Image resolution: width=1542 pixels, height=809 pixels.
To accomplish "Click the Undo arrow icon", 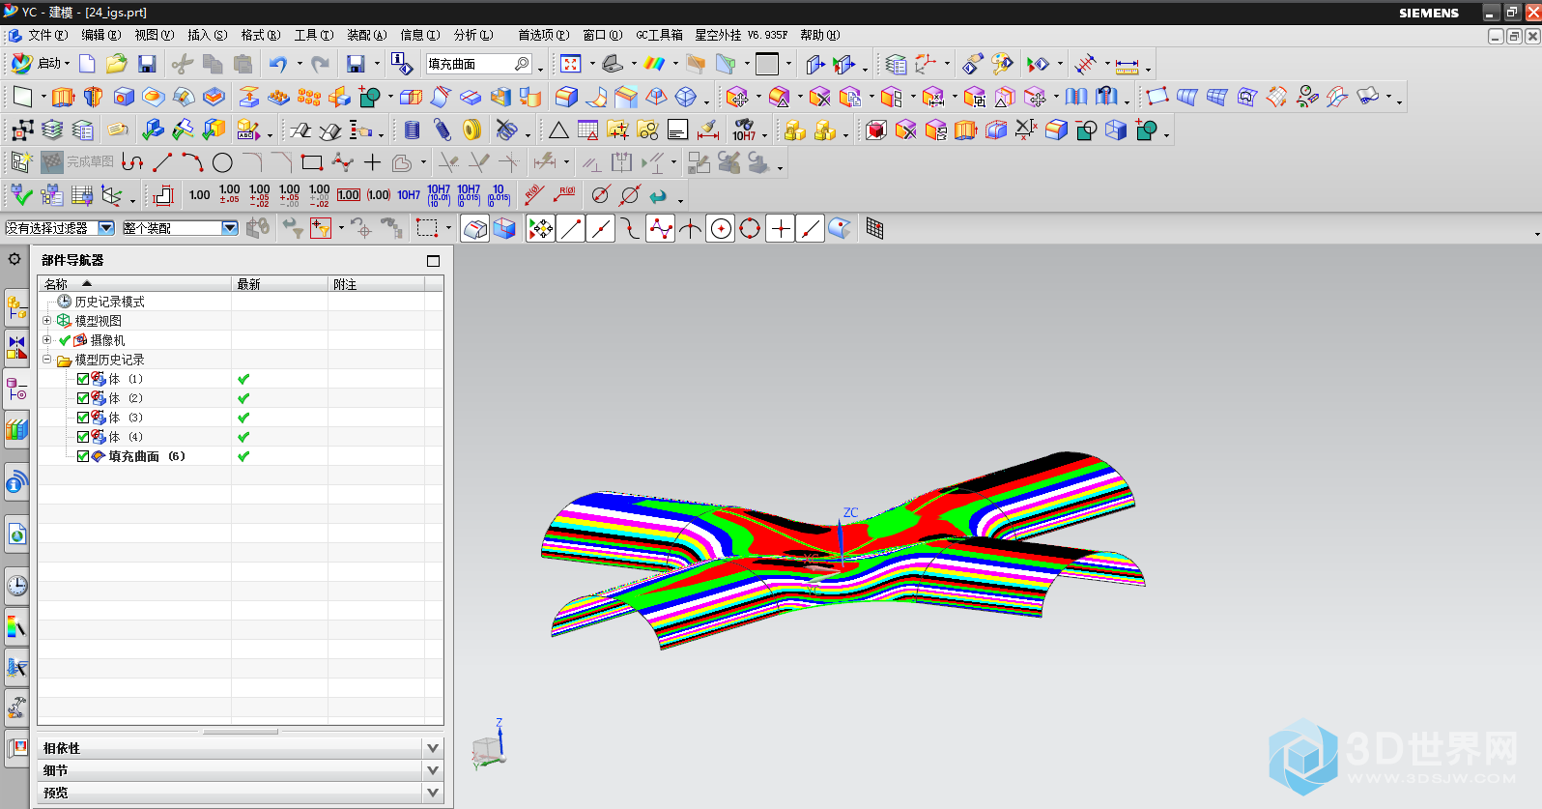I will [278, 64].
